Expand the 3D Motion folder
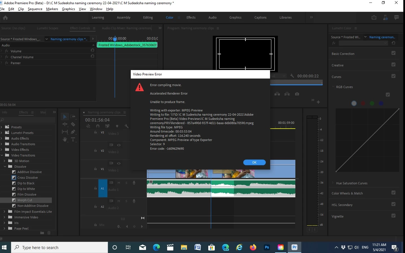 point(5,161)
